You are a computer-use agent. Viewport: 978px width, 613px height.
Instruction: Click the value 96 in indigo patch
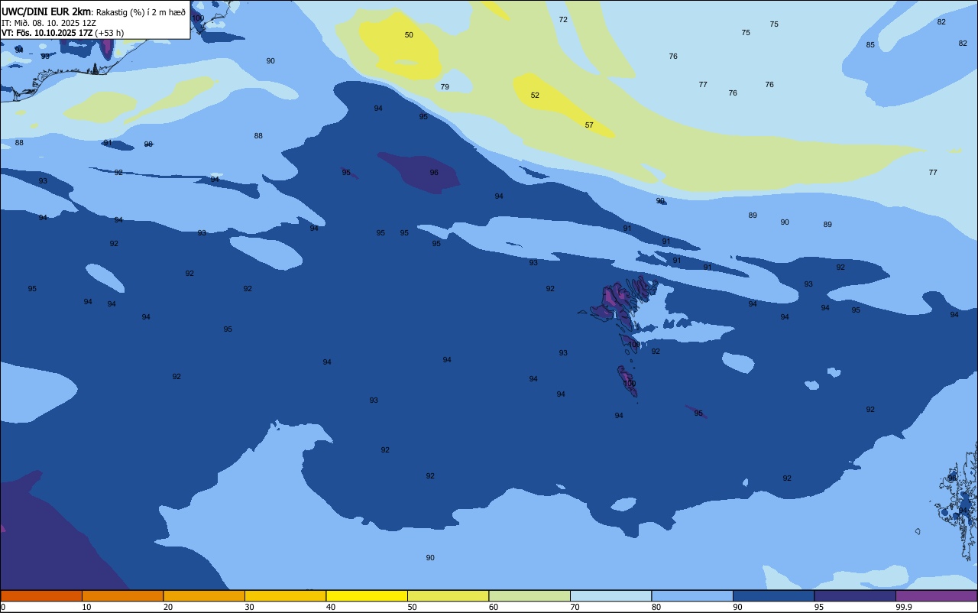[x=434, y=173]
